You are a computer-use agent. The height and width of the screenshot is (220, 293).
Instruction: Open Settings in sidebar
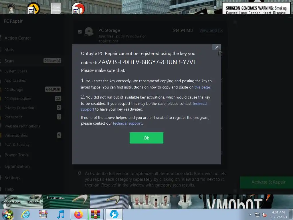click(x=12, y=178)
